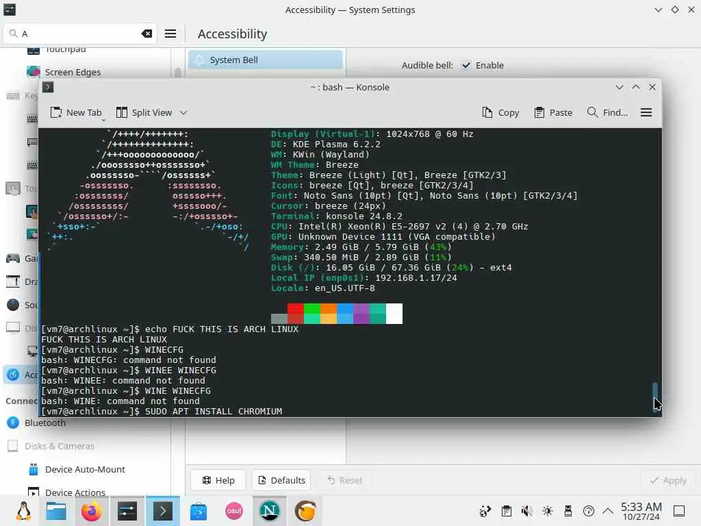
Task: Clear the System Settings search field
Action: click(146, 34)
